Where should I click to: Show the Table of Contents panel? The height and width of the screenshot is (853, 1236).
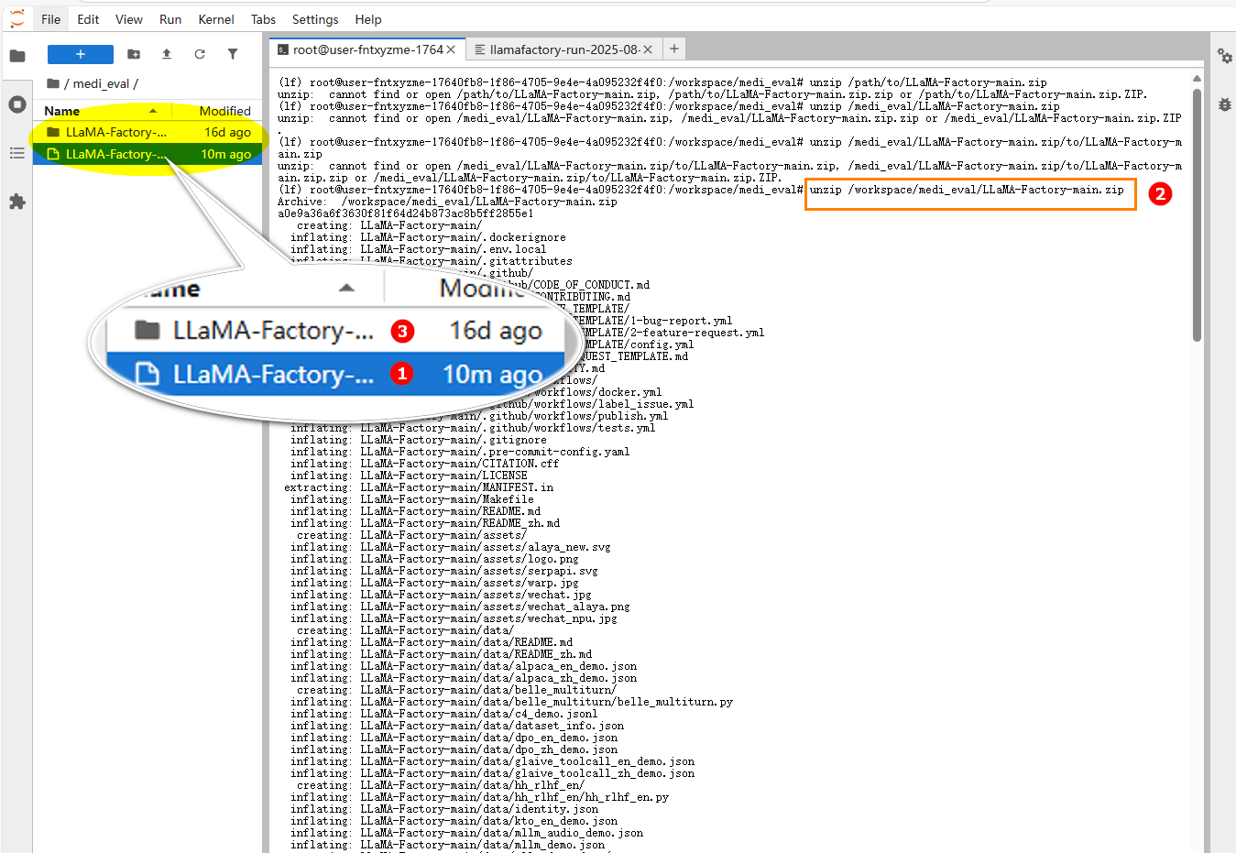click(x=16, y=153)
